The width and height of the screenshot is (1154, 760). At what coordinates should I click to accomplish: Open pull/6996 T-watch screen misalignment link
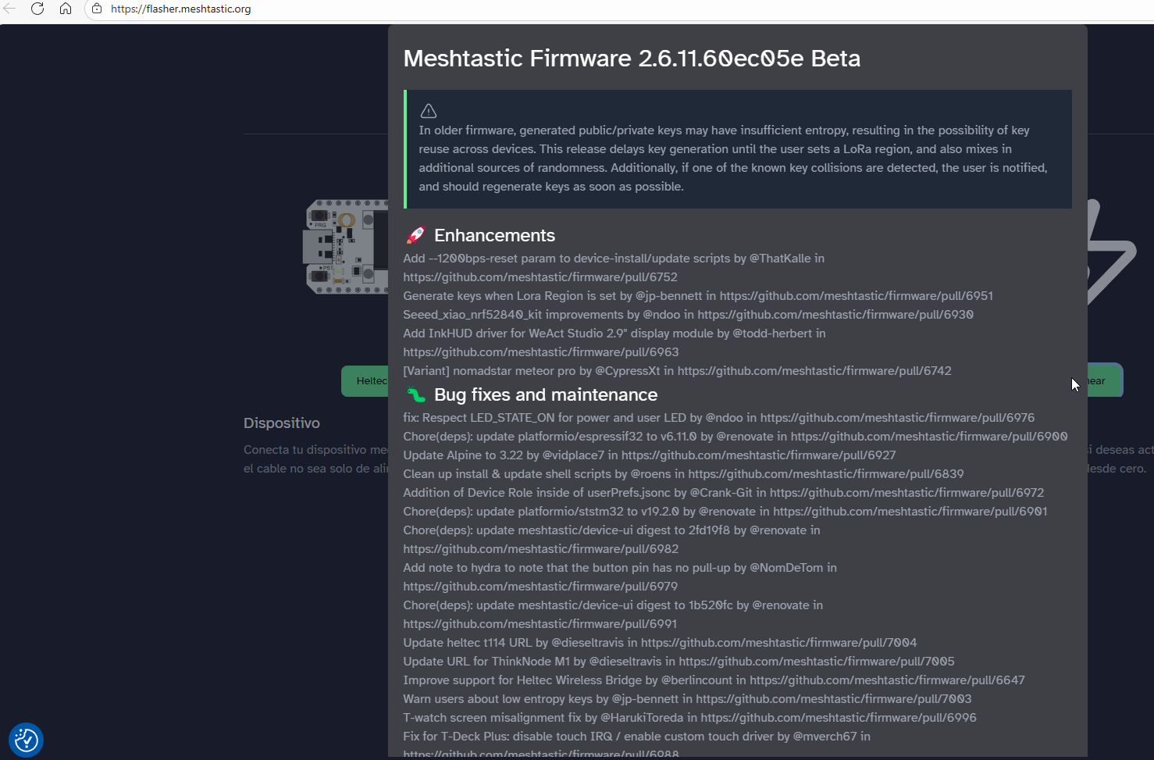coord(838,718)
